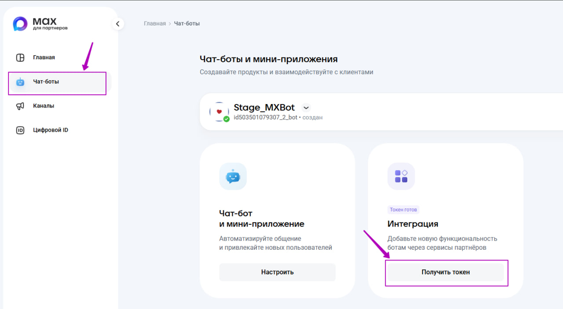Screen dimensions: 563x309
Task: Click the Интеграция card title
Action: click(413, 224)
